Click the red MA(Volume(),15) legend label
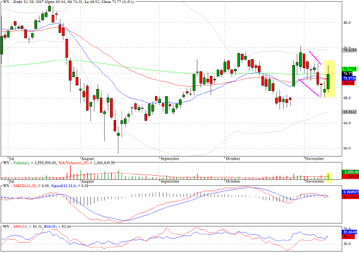This screenshot has height=254, width=359. click(x=73, y=163)
